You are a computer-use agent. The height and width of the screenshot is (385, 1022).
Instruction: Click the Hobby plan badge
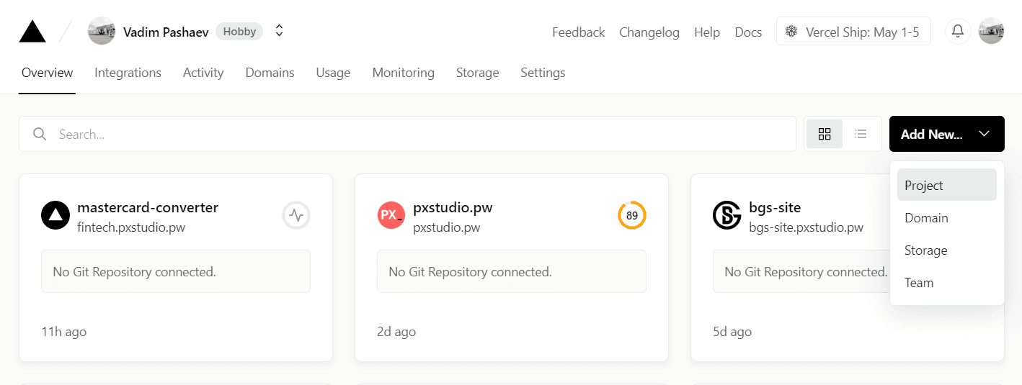[239, 32]
